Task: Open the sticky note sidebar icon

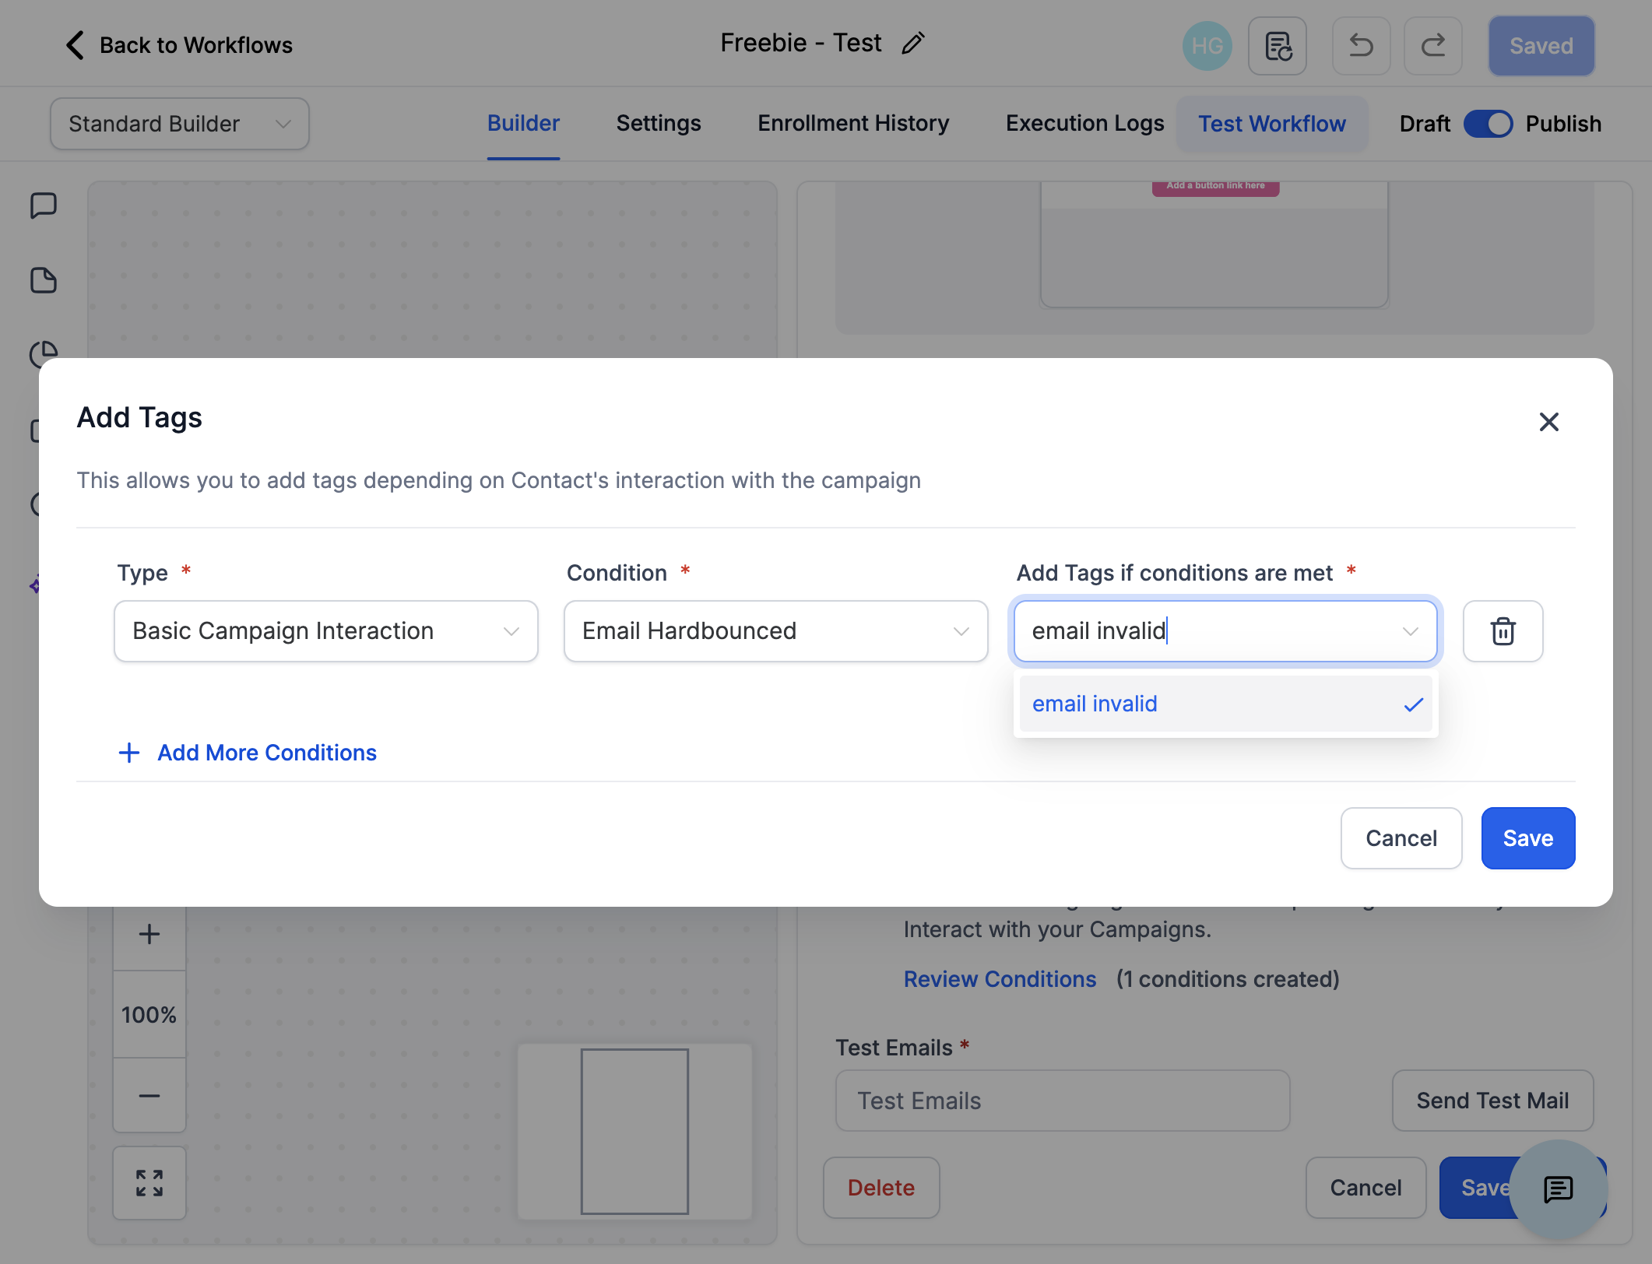Action: tap(44, 280)
